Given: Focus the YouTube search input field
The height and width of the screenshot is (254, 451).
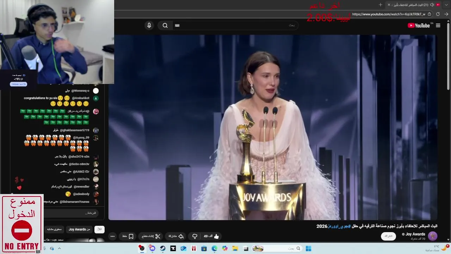Looking at the screenshot, I should [236, 25].
